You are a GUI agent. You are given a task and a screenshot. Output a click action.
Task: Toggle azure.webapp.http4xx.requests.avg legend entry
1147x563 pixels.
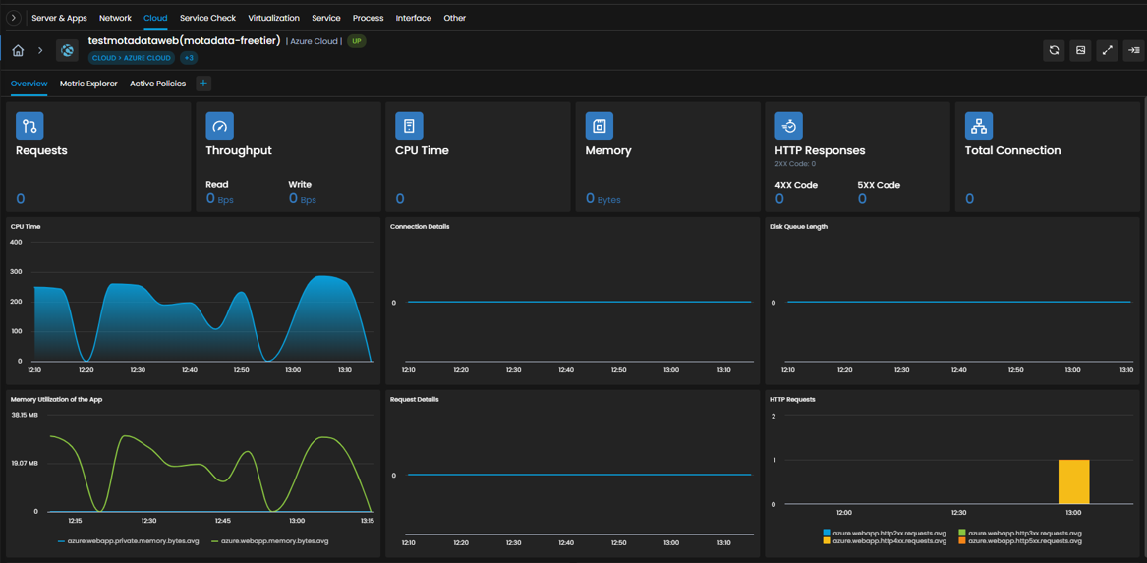[x=885, y=541]
